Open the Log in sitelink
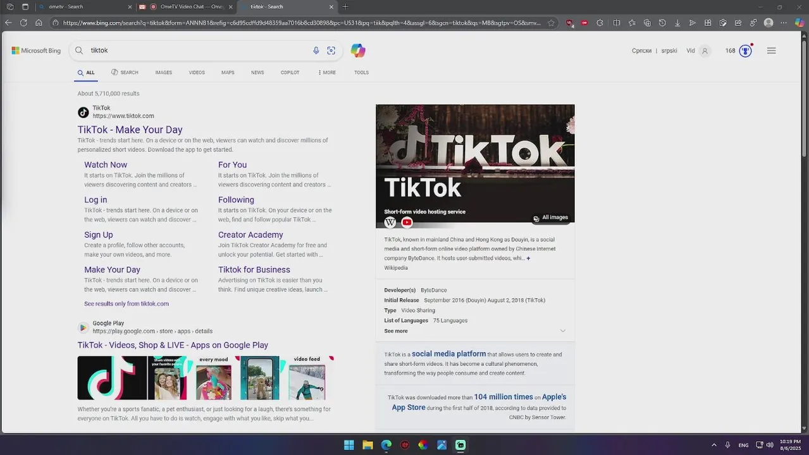Image resolution: width=809 pixels, height=455 pixels. pos(96,200)
